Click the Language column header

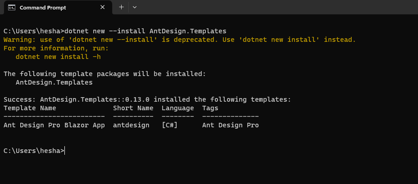click(x=178, y=108)
